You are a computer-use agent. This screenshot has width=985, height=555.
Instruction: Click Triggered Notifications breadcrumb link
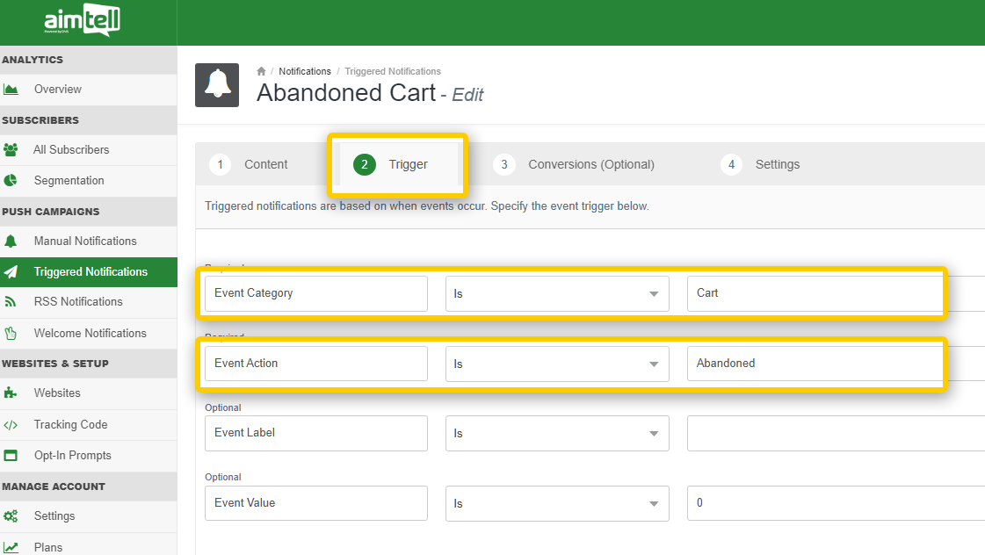[x=393, y=72]
